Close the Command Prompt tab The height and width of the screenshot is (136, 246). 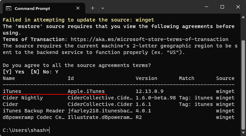click(78, 8)
